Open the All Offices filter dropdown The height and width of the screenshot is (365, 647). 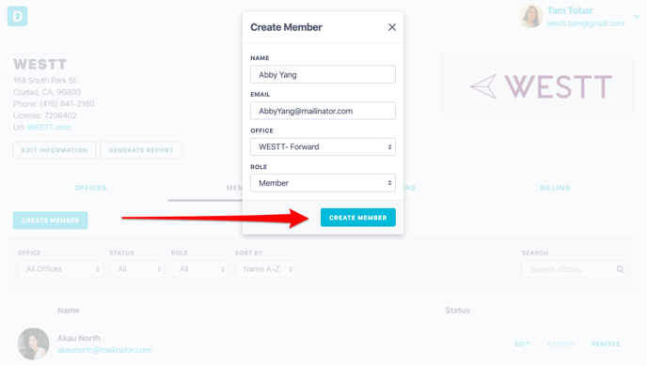tap(60, 269)
